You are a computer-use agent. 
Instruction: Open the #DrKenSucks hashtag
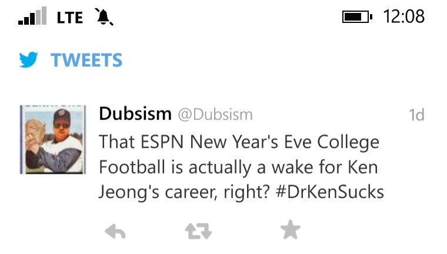click(x=329, y=192)
